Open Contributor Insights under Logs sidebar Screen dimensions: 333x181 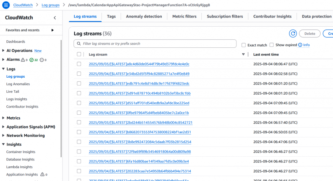click(x=22, y=107)
